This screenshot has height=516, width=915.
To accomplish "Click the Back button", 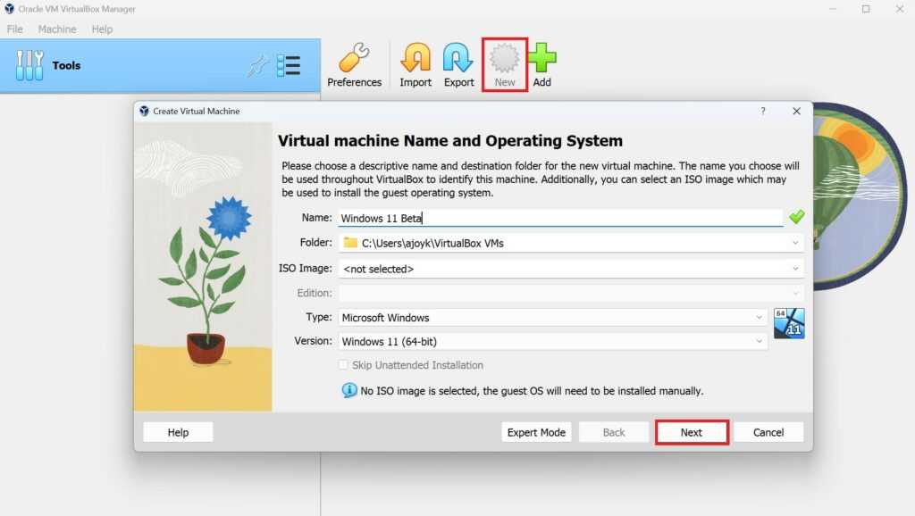I will (x=613, y=433).
